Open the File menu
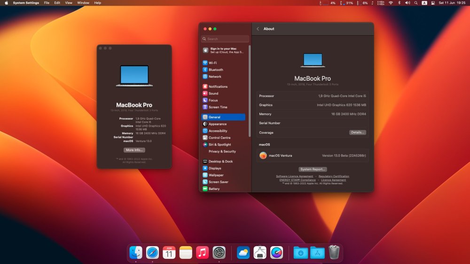This screenshot has width=470, height=264. (x=47, y=3)
